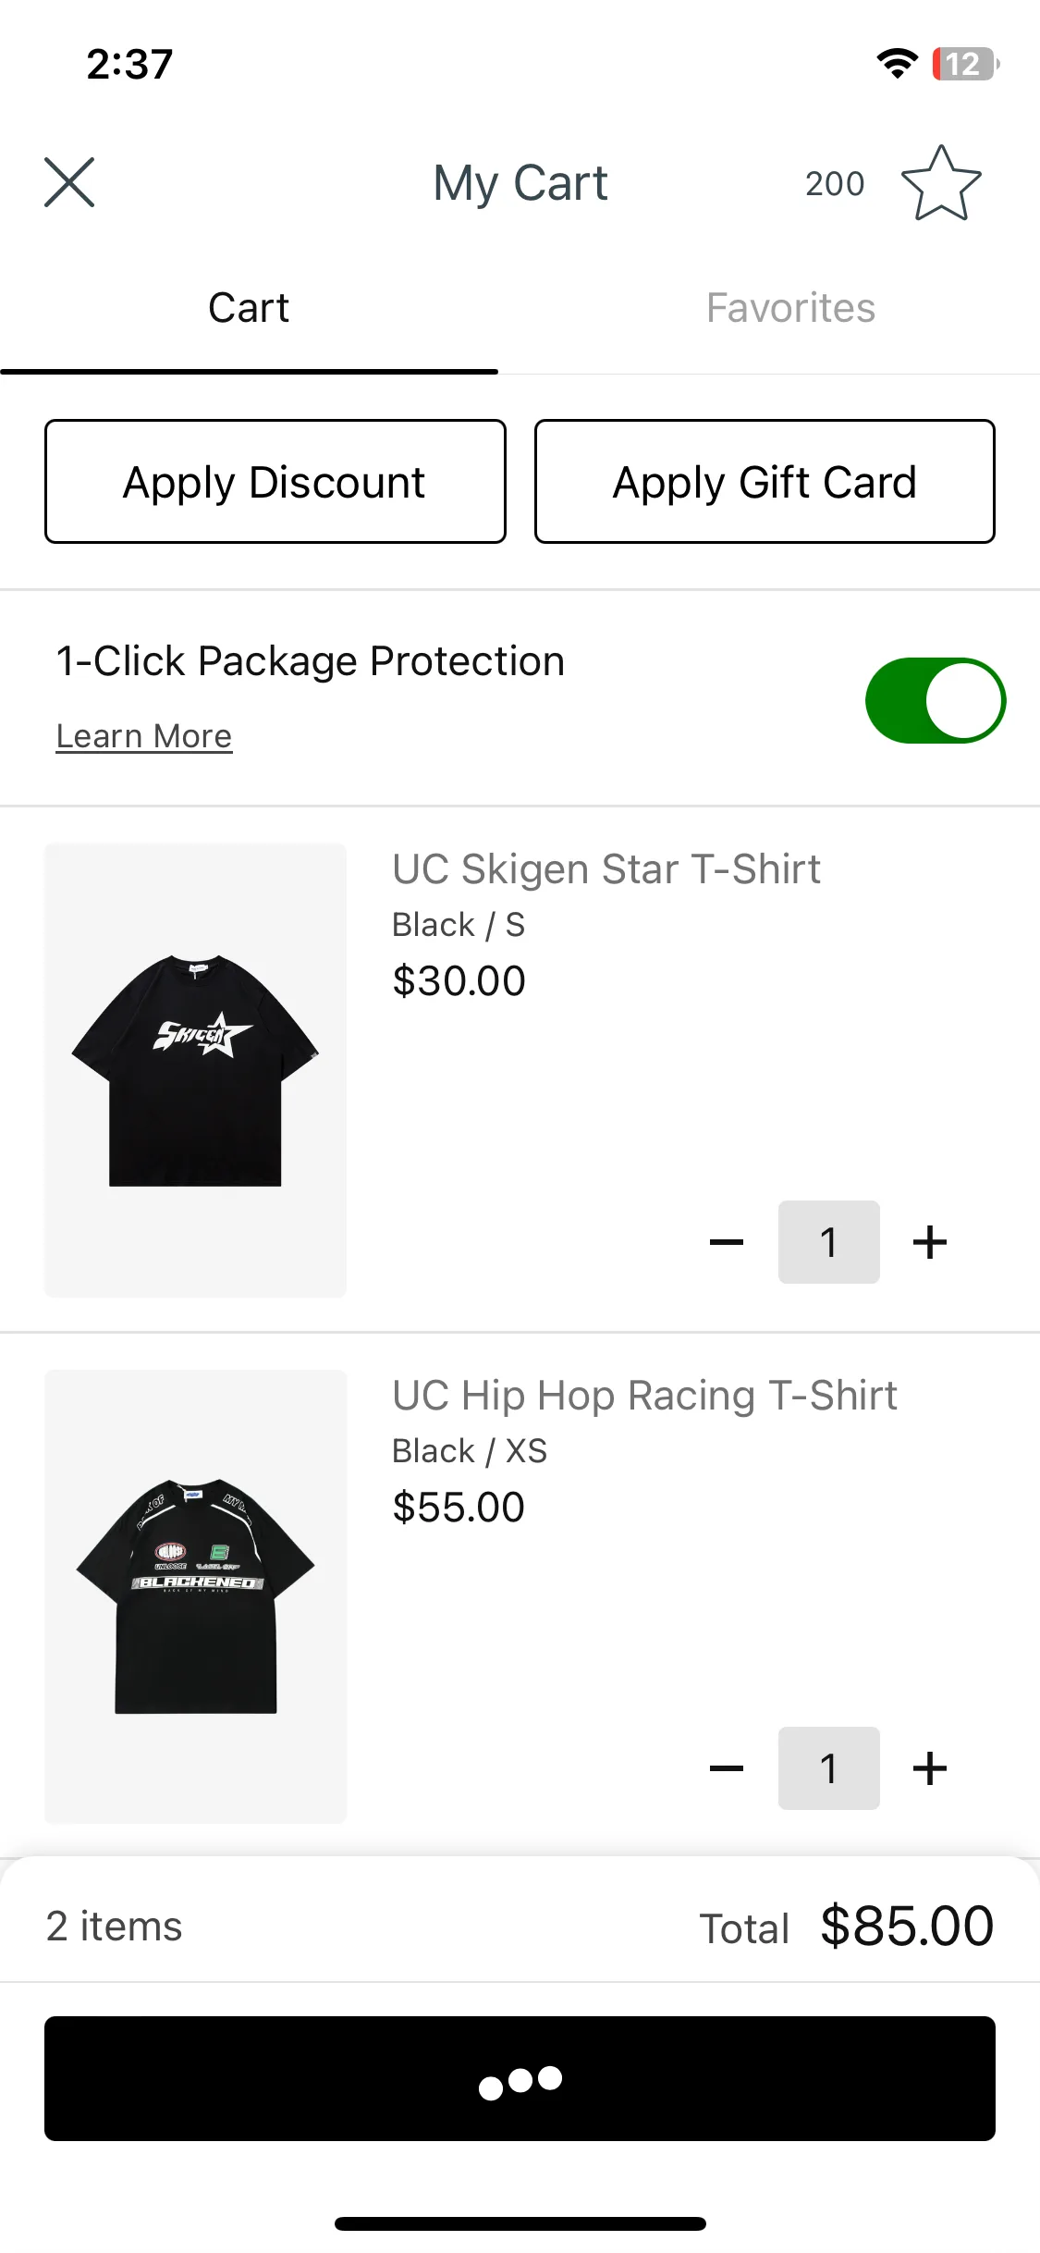
Task: Tap quantity field for Hip Hop Racing T-Shirt
Action: click(829, 1768)
